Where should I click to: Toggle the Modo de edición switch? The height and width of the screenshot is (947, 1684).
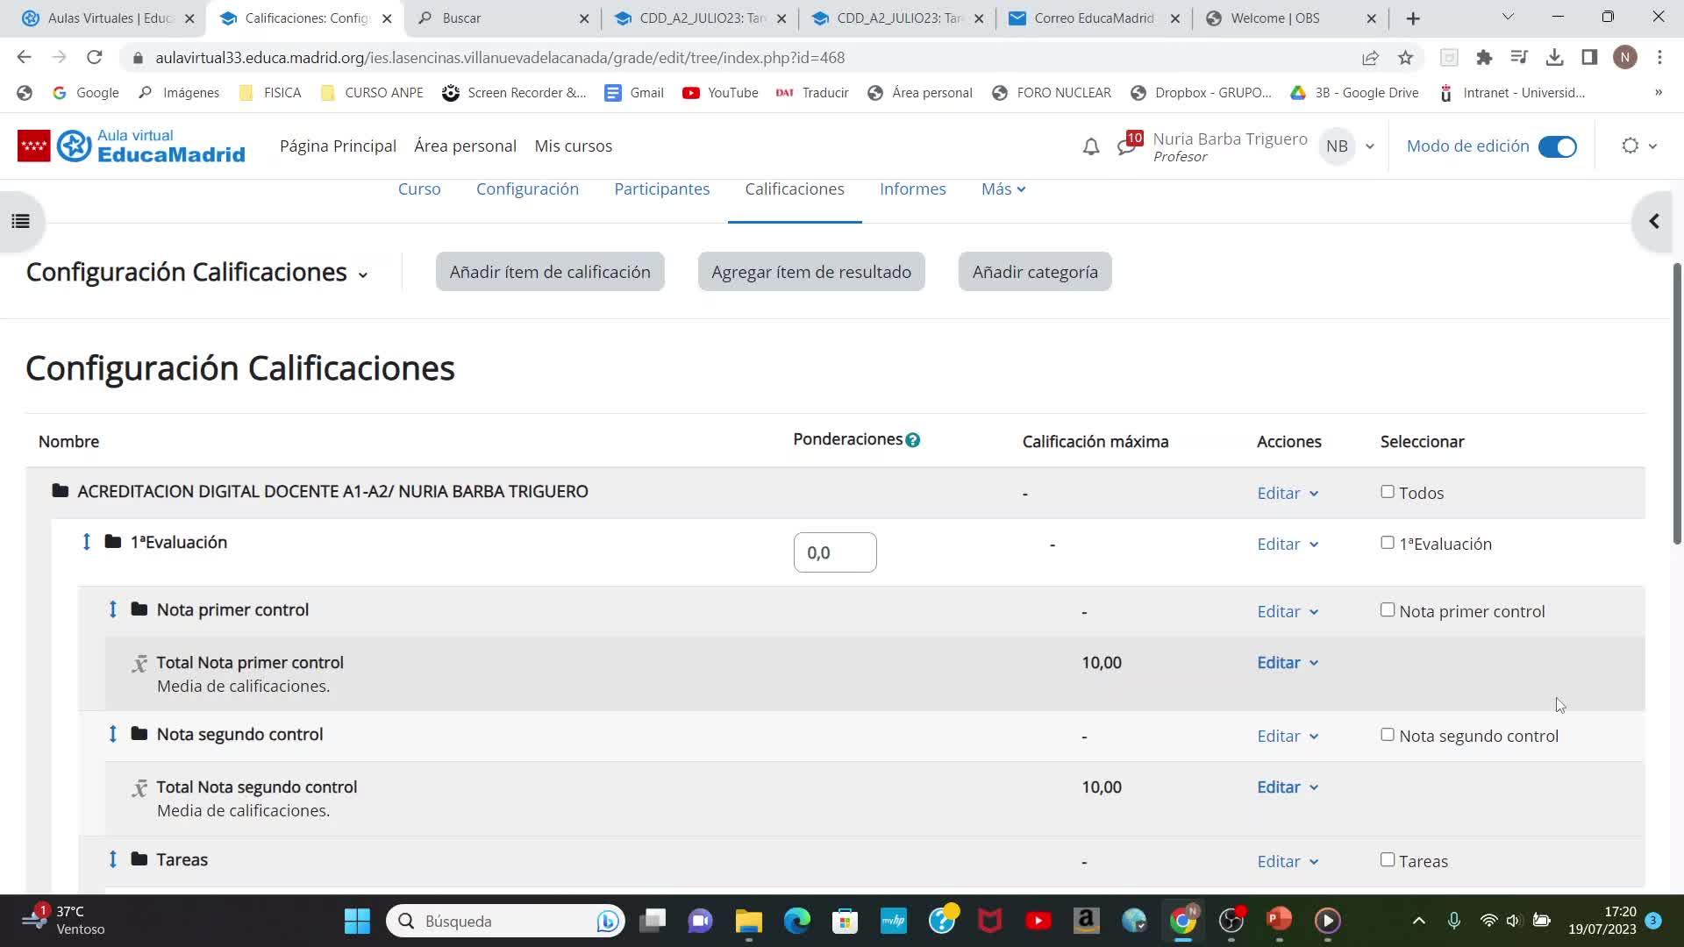pos(1558,146)
